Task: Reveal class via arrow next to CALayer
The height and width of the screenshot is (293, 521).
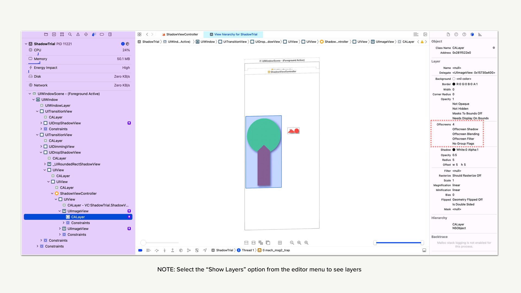Action: tap(494, 48)
